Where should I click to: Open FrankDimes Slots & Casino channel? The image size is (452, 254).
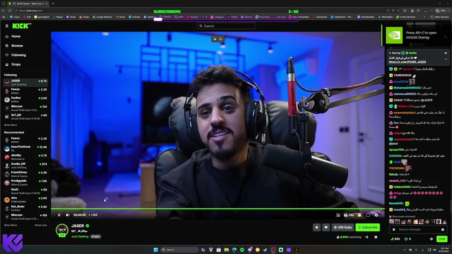(x=25, y=174)
